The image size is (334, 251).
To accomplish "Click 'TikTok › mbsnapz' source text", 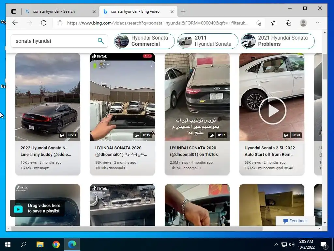I will (x=35, y=168).
